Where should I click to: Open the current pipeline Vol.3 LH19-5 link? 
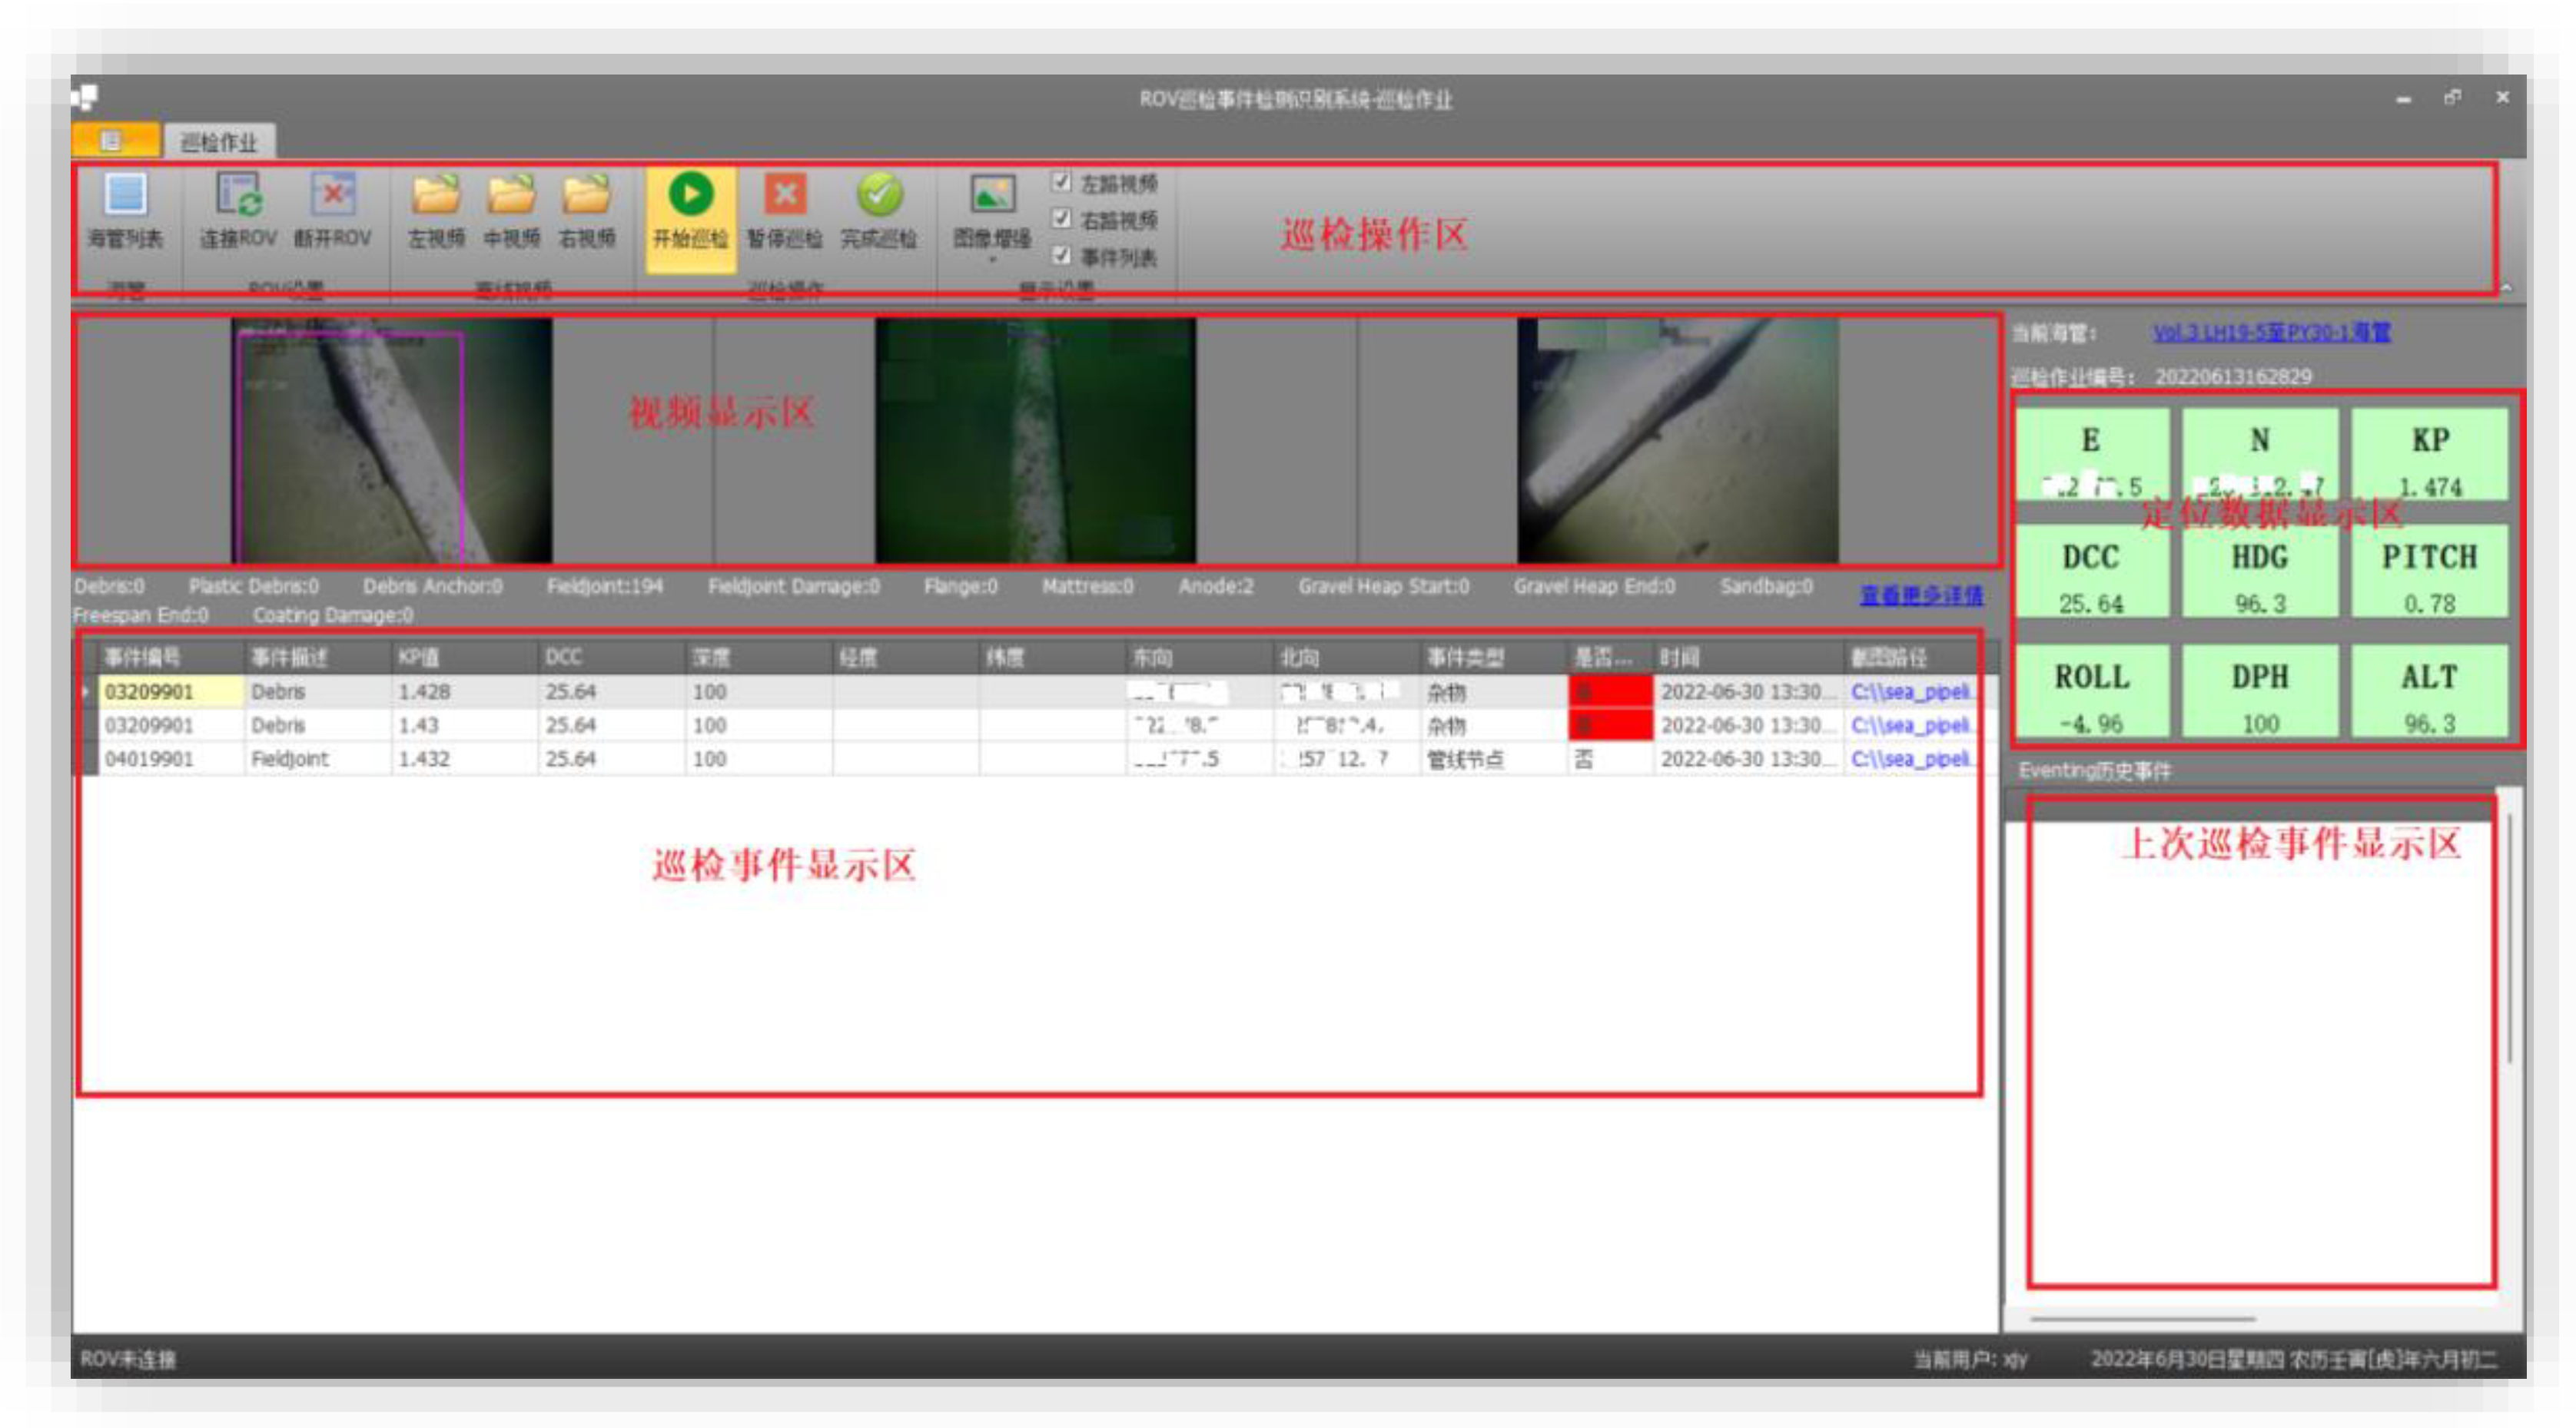[2271, 332]
